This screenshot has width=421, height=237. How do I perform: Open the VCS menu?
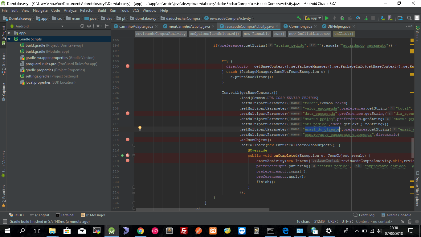click(x=136, y=10)
